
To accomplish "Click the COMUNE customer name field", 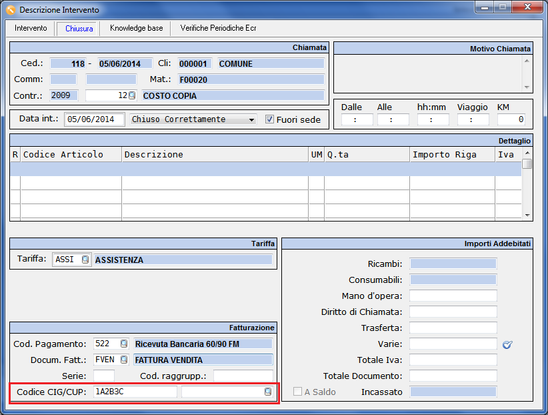I will click(x=271, y=63).
